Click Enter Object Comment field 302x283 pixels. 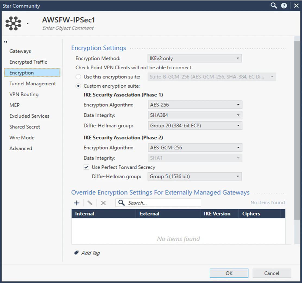68,28
